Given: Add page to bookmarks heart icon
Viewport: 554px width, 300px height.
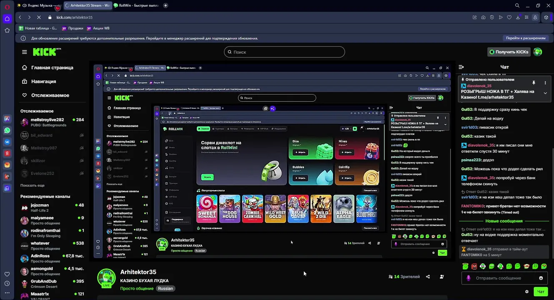Looking at the screenshot, I should [x=509, y=17].
